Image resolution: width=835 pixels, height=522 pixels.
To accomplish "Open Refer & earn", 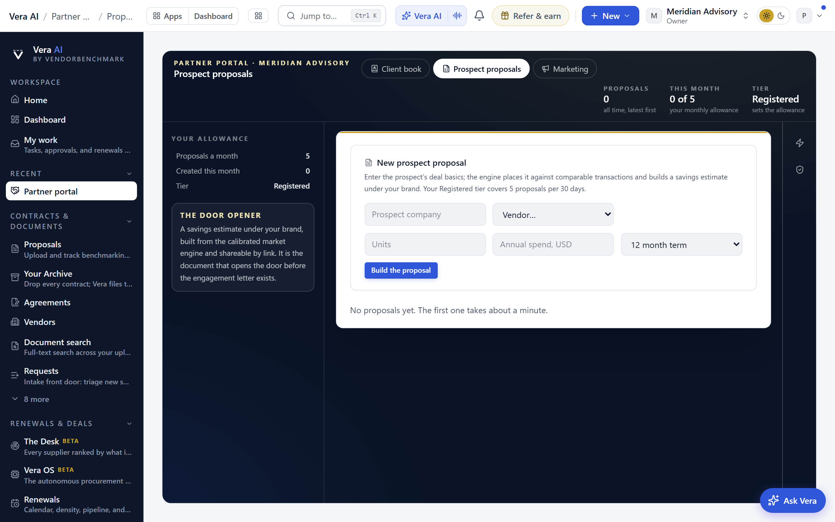I will tap(530, 16).
